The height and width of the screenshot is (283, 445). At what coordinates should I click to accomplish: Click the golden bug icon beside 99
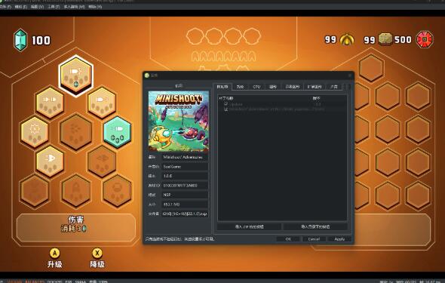[x=347, y=40]
